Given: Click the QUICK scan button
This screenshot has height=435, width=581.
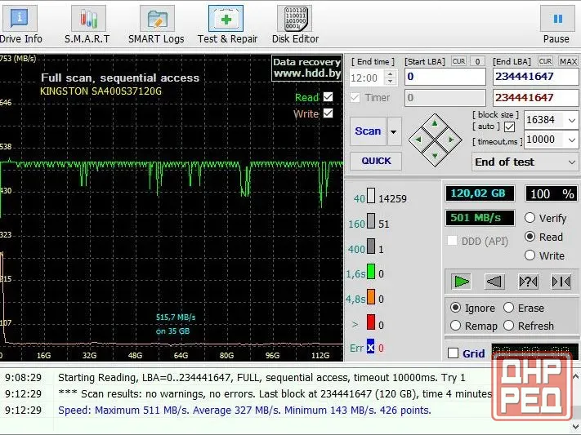Looking at the screenshot, I should 376,161.
